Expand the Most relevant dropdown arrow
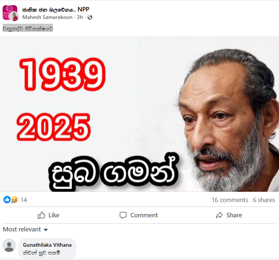The image size is (279, 260). tap(46, 230)
